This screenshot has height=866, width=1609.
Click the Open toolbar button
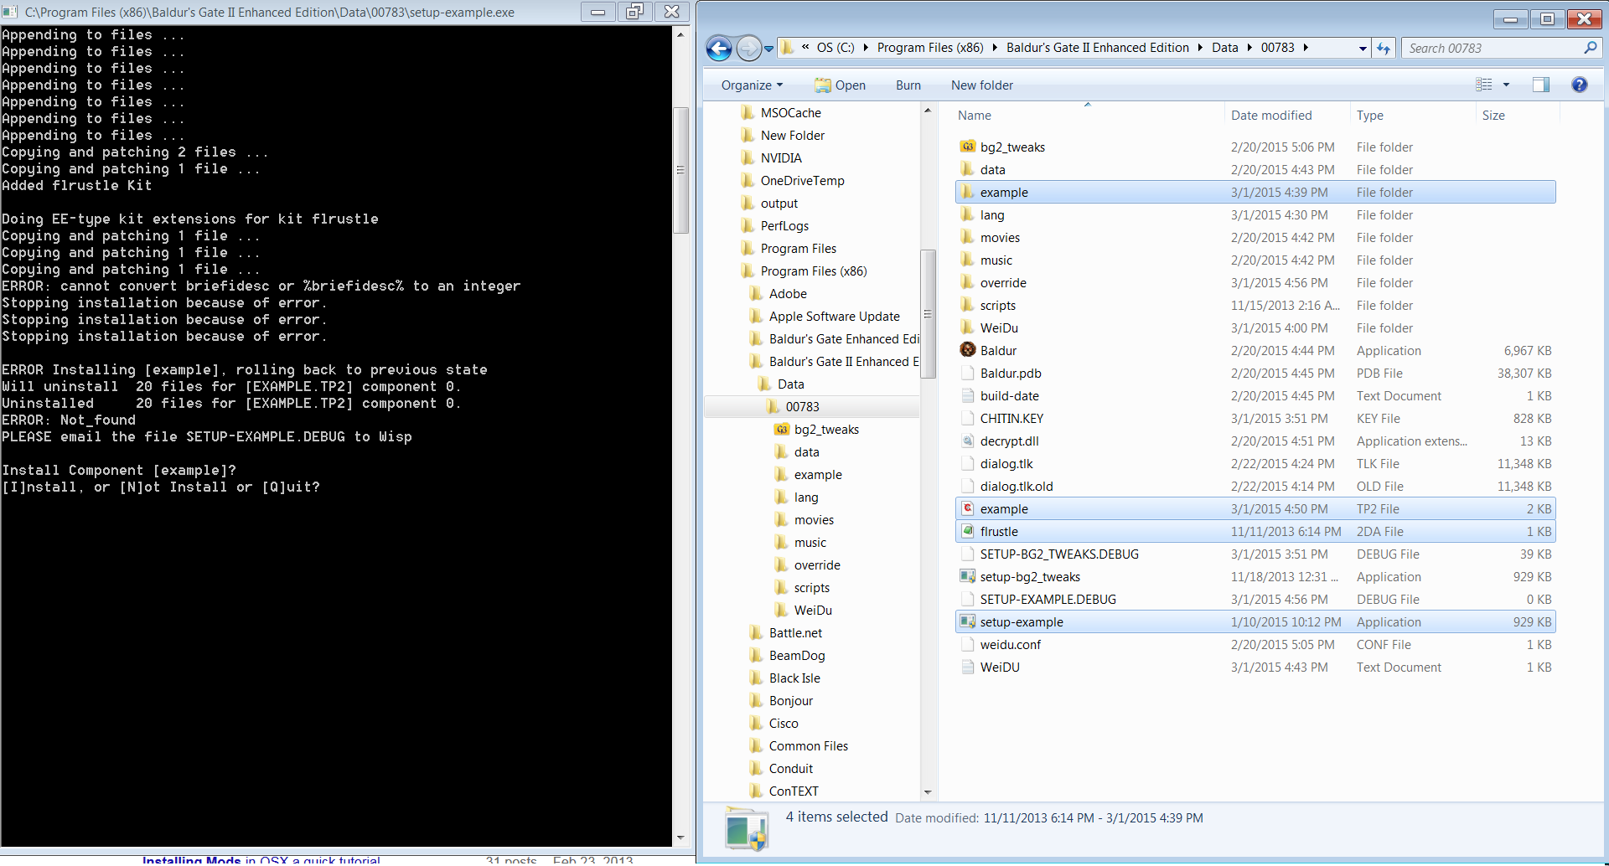(841, 85)
